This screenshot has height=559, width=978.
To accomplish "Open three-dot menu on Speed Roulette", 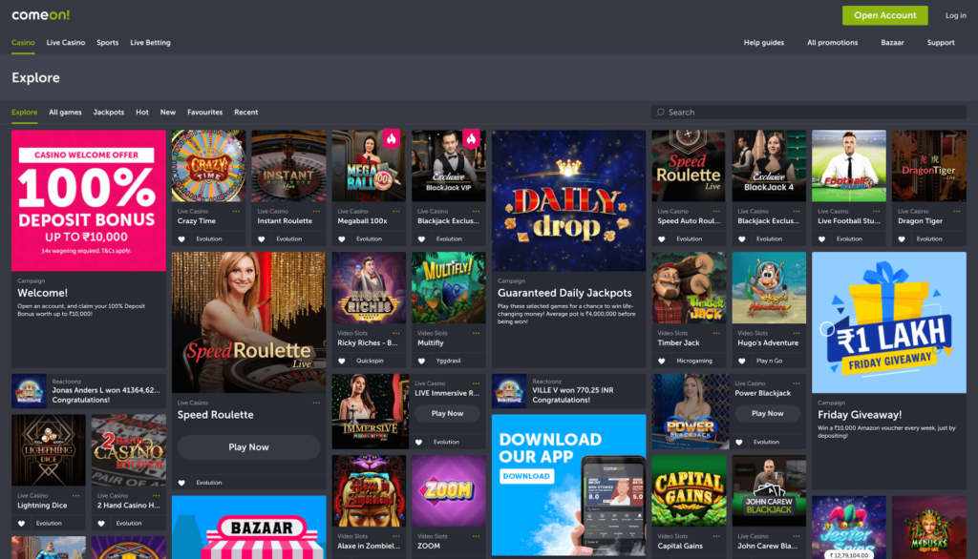I will pyautogui.click(x=316, y=403).
